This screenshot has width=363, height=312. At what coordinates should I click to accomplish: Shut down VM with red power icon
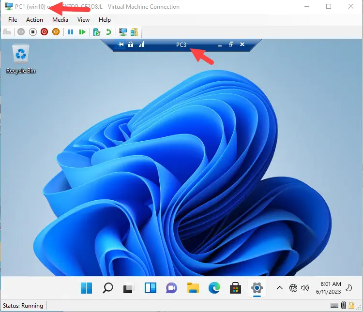[x=44, y=32]
